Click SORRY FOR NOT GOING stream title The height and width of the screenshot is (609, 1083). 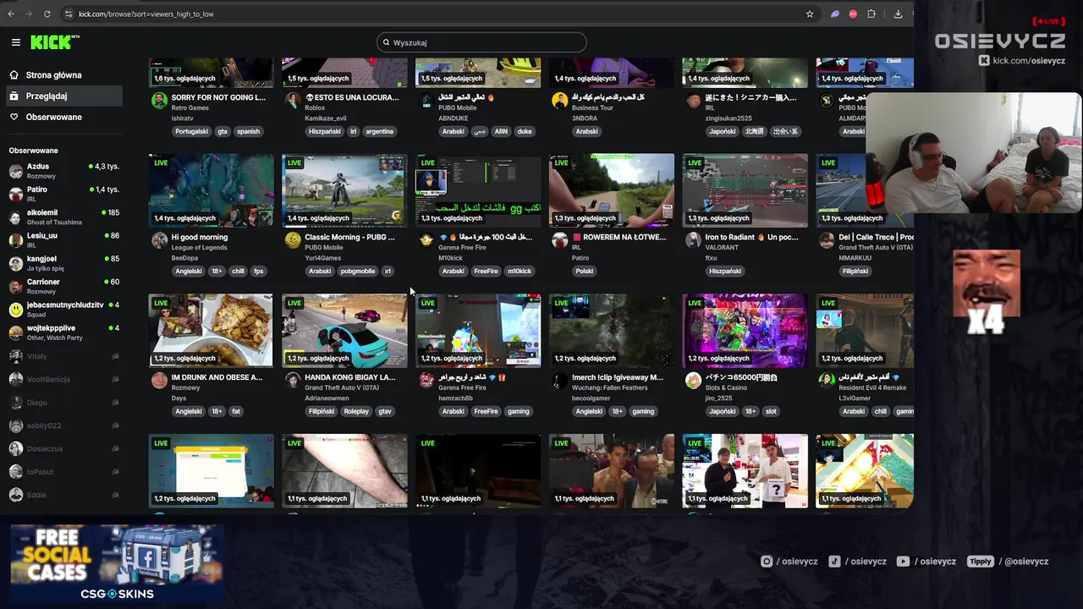point(218,97)
